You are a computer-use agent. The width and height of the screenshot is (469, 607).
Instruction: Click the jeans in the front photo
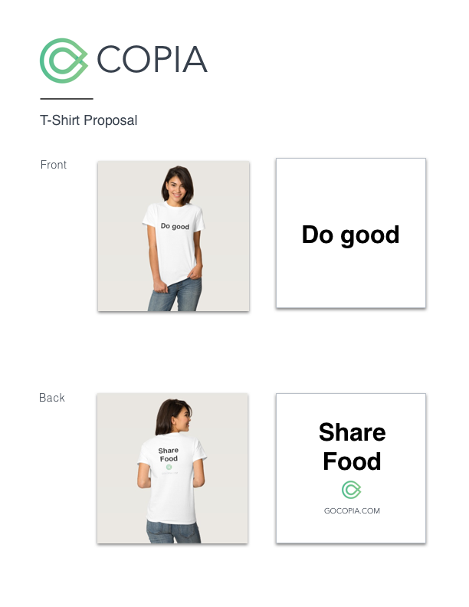(x=175, y=294)
